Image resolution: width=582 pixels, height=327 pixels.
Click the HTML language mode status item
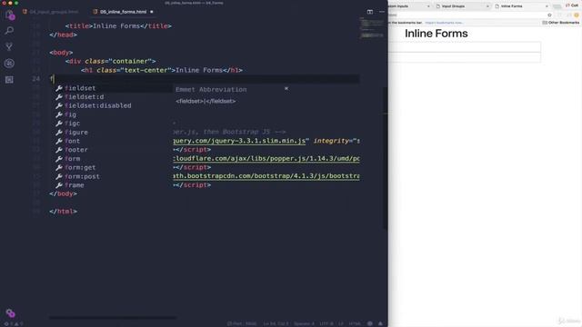click(355, 323)
